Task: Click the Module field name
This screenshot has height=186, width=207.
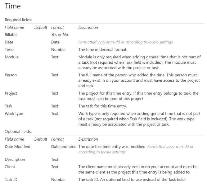Action: click(x=12, y=57)
